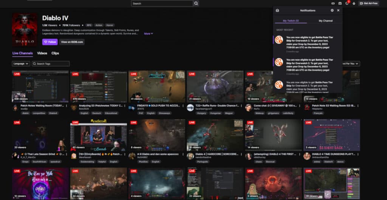Click third Overwatch 2 drop notification icon
The height and width of the screenshot is (200, 387).
tap(279, 85)
